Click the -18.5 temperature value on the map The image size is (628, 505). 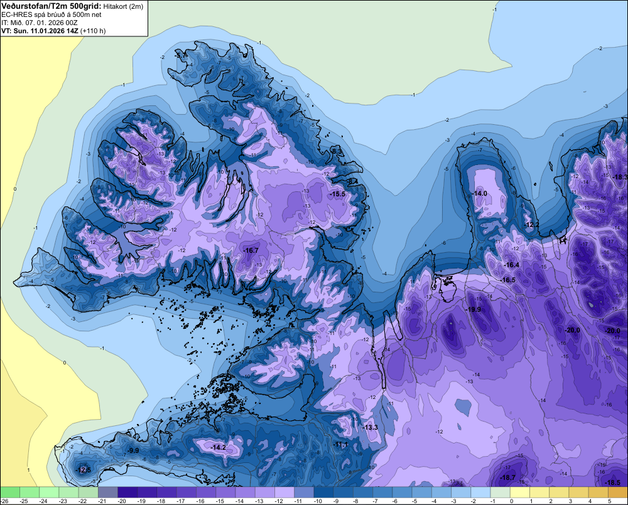click(613, 482)
